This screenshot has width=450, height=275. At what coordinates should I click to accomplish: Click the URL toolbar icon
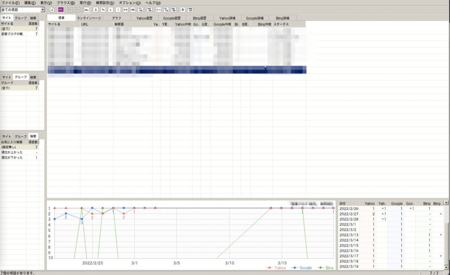click(x=133, y=10)
